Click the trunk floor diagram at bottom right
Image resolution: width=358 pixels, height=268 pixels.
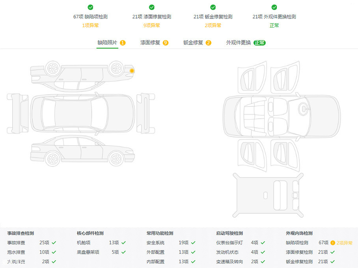tap(268, 195)
